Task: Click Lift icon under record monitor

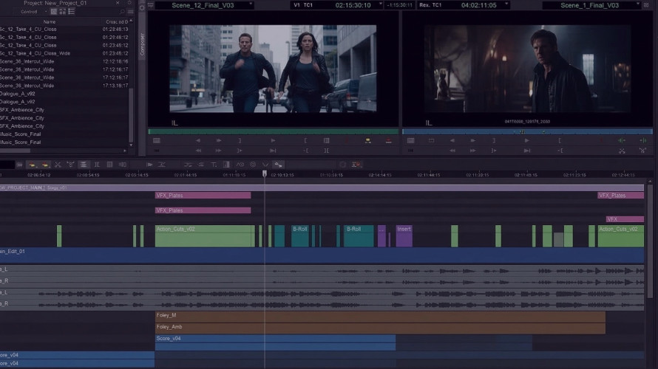Action: click(622, 151)
